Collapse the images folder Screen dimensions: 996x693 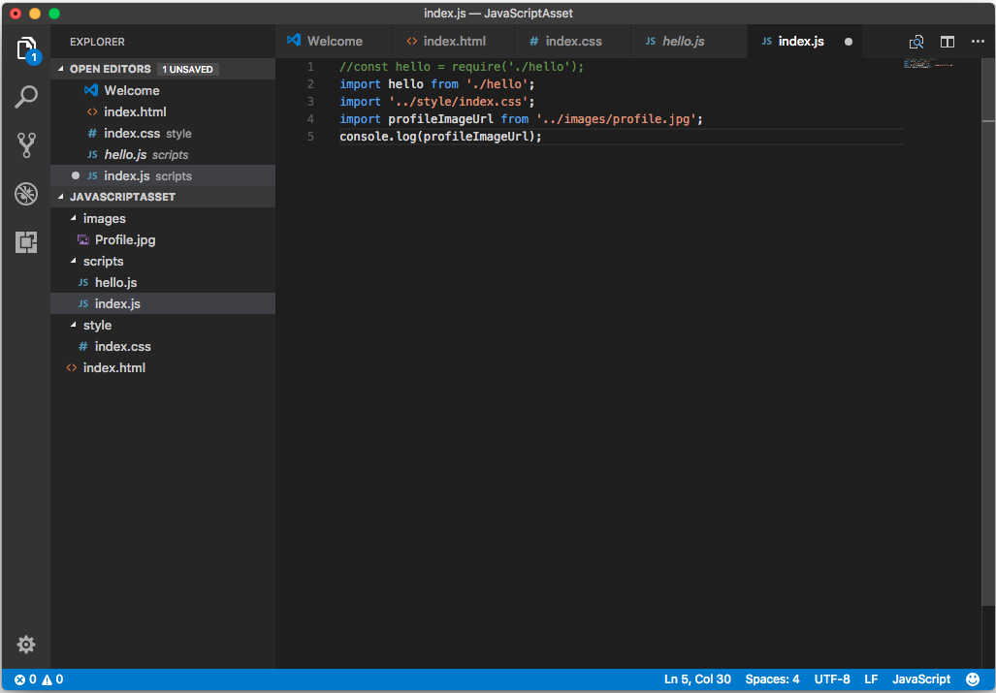tap(74, 218)
